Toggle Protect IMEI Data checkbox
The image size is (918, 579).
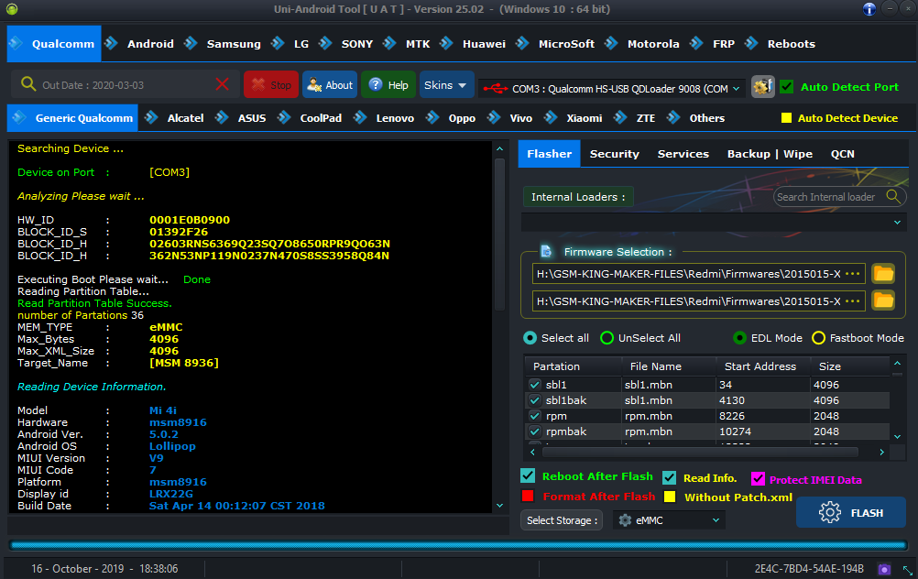click(758, 479)
